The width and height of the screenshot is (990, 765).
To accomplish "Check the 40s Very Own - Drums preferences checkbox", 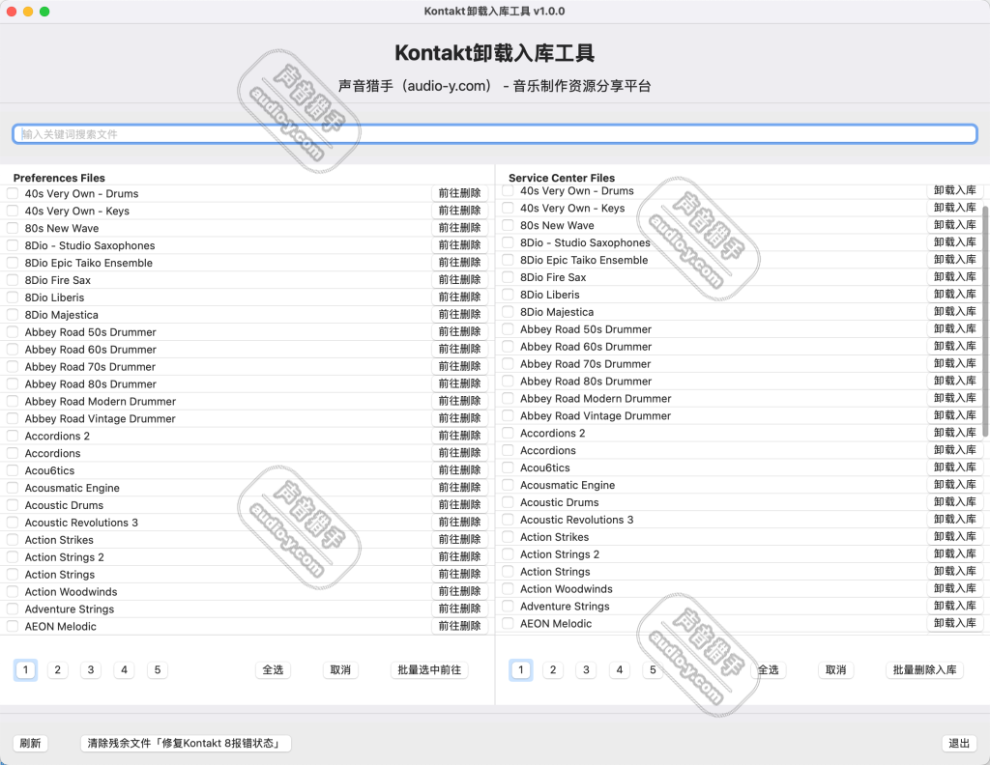I will (13, 193).
